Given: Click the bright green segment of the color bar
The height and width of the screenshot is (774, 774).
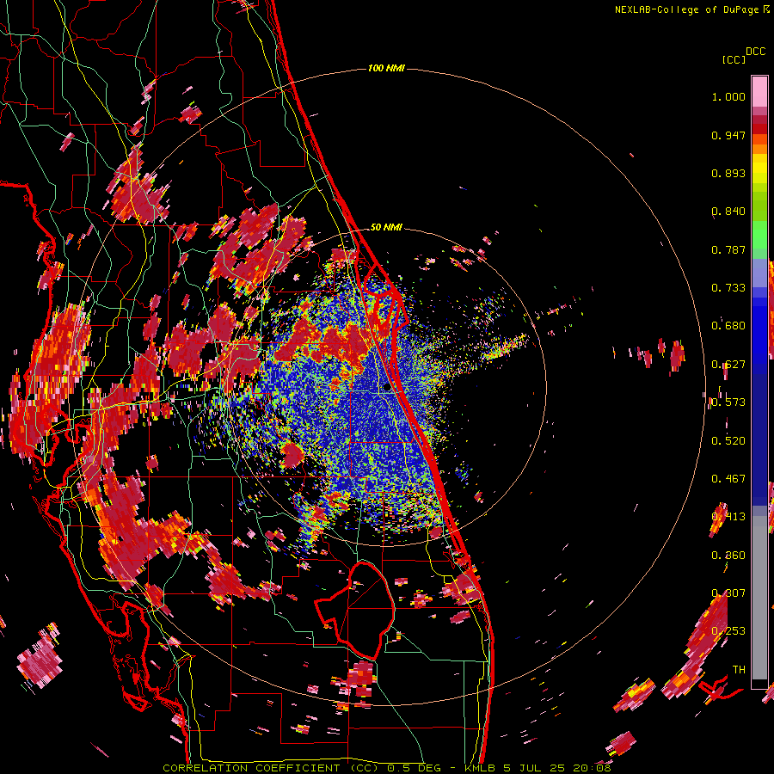Looking at the screenshot, I should click(x=759, y=235).
